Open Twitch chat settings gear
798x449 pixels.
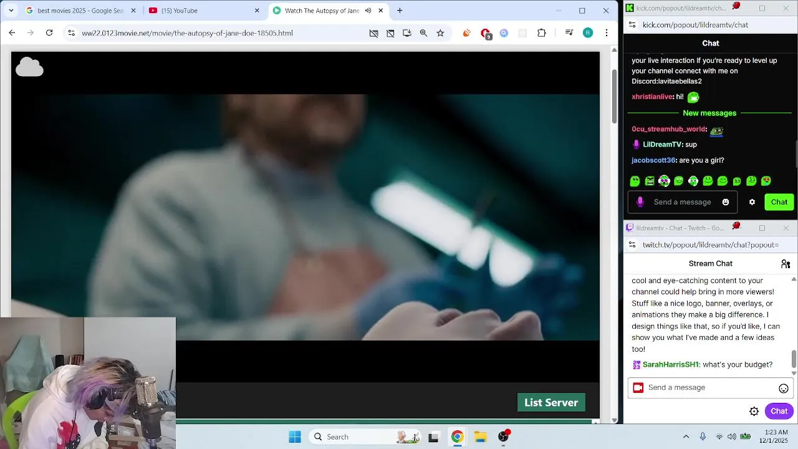coord(754,411)
